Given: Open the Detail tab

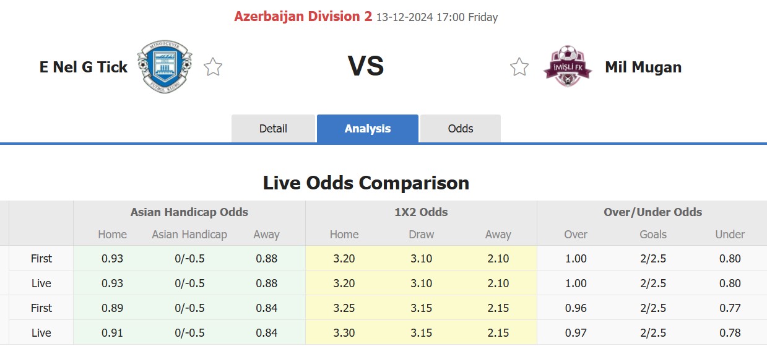Looking at the screenshot, I should [x=273, y=129].
